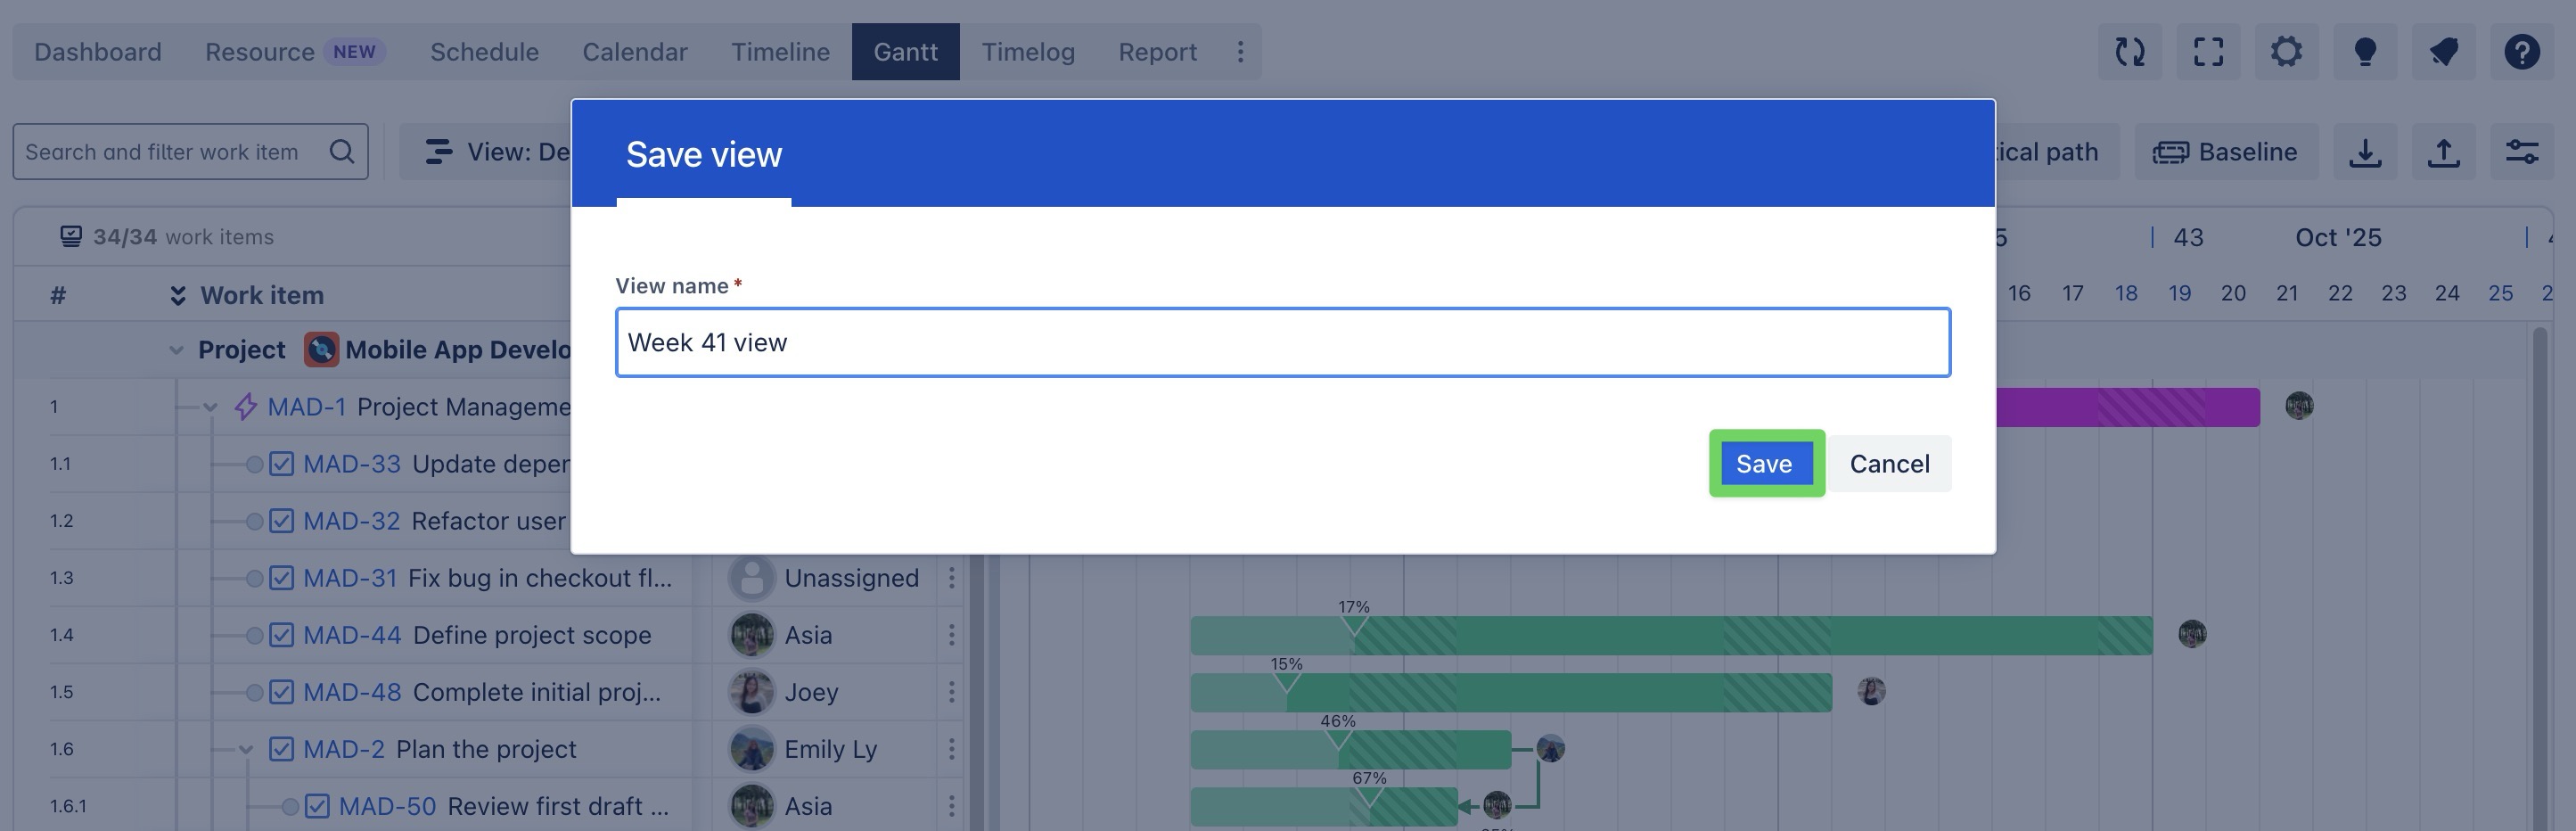Click the download export icon

(x=2365, y=152)
